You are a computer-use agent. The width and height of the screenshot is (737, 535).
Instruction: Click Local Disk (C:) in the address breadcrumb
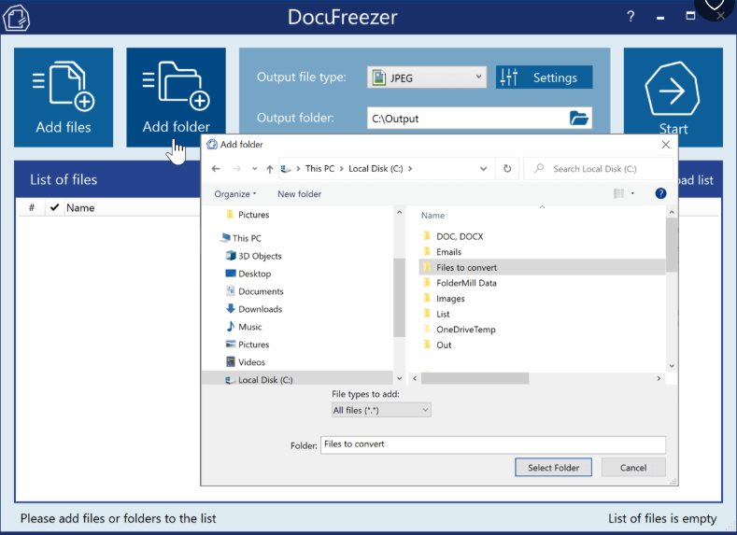coord(376,169)
